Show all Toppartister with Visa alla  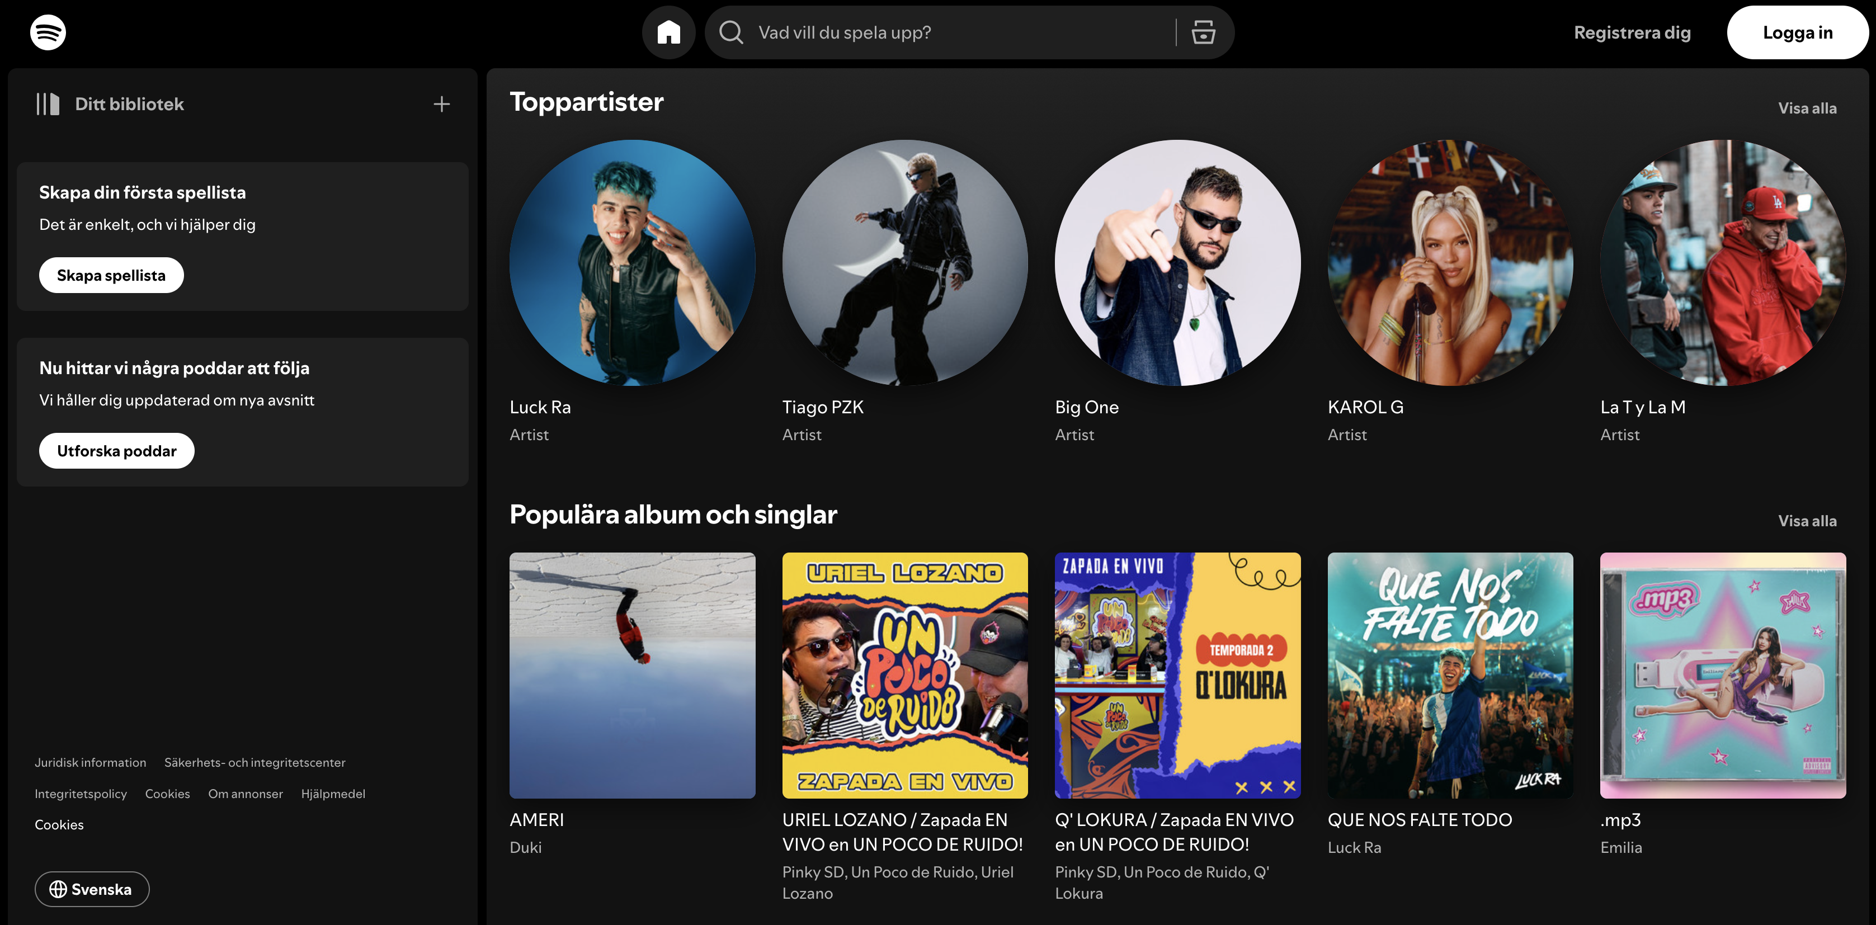pyautogui.click(x=1806, y=108)
